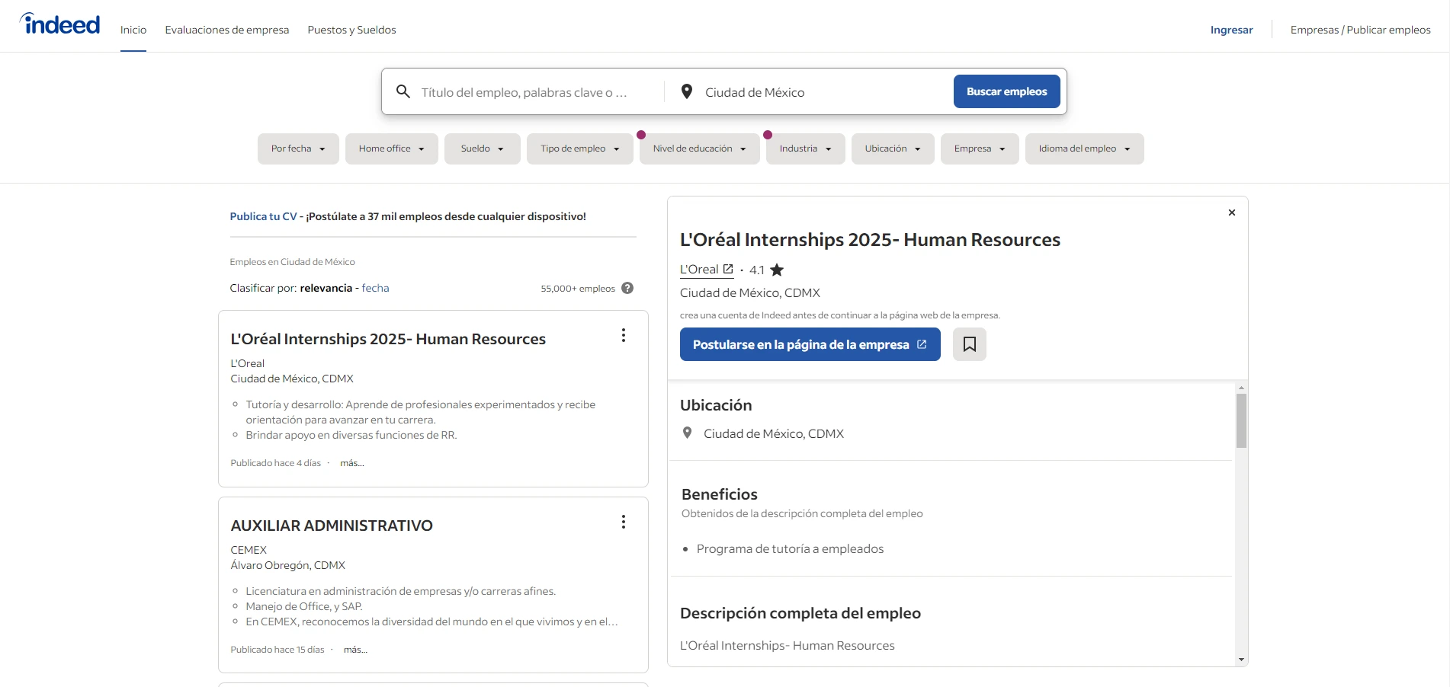The width and height of the screenshot is (1450, 687).
Task: Click the Ingresar link
Action: coord(1231,30)
